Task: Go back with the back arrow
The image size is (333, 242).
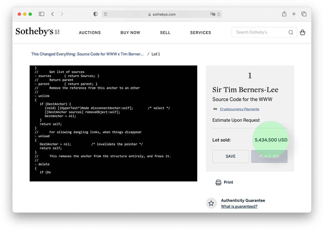Action: [52, 14]
